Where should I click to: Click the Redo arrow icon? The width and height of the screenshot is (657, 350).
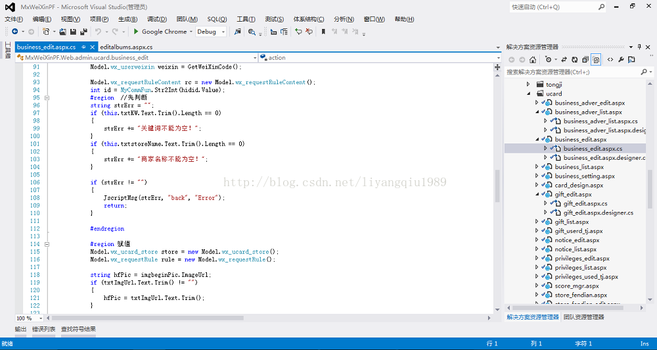coord(114,32)
